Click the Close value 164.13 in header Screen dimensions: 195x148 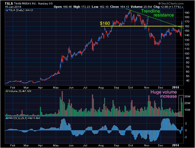click(124, 7)
